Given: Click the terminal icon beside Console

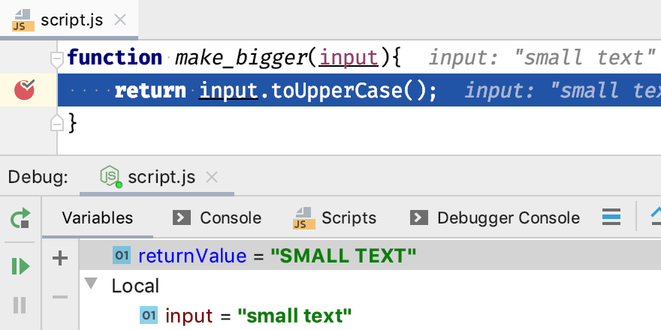Looking at the screenshot, I should (x=182, y=218).
